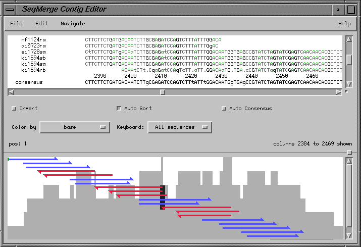Click the consensus sequence text

214,82
